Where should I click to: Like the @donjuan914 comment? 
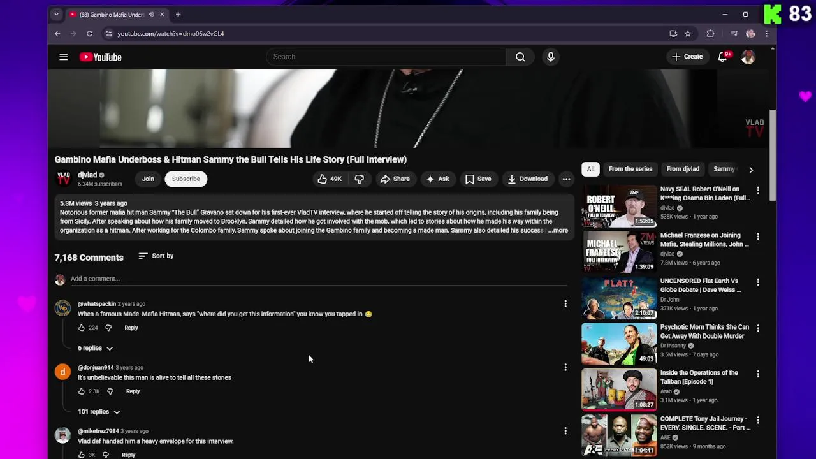coord(82,391)
